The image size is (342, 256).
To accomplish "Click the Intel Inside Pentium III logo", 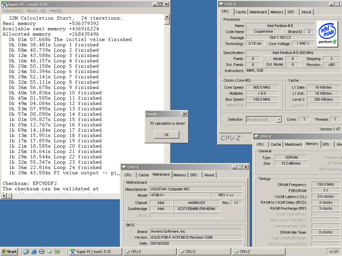I will (327, 34).
